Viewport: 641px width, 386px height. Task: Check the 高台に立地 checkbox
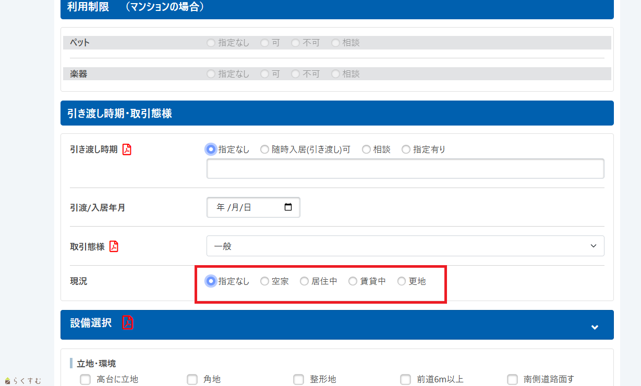(x=86, y=379)
